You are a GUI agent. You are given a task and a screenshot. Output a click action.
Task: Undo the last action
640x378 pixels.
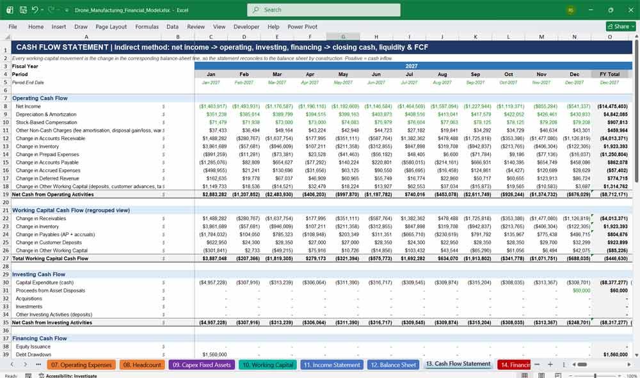click(x=35, y=10)
